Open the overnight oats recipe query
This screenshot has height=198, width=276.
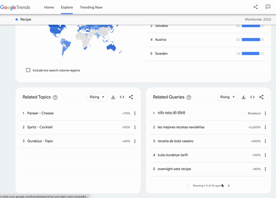point(174,169)
